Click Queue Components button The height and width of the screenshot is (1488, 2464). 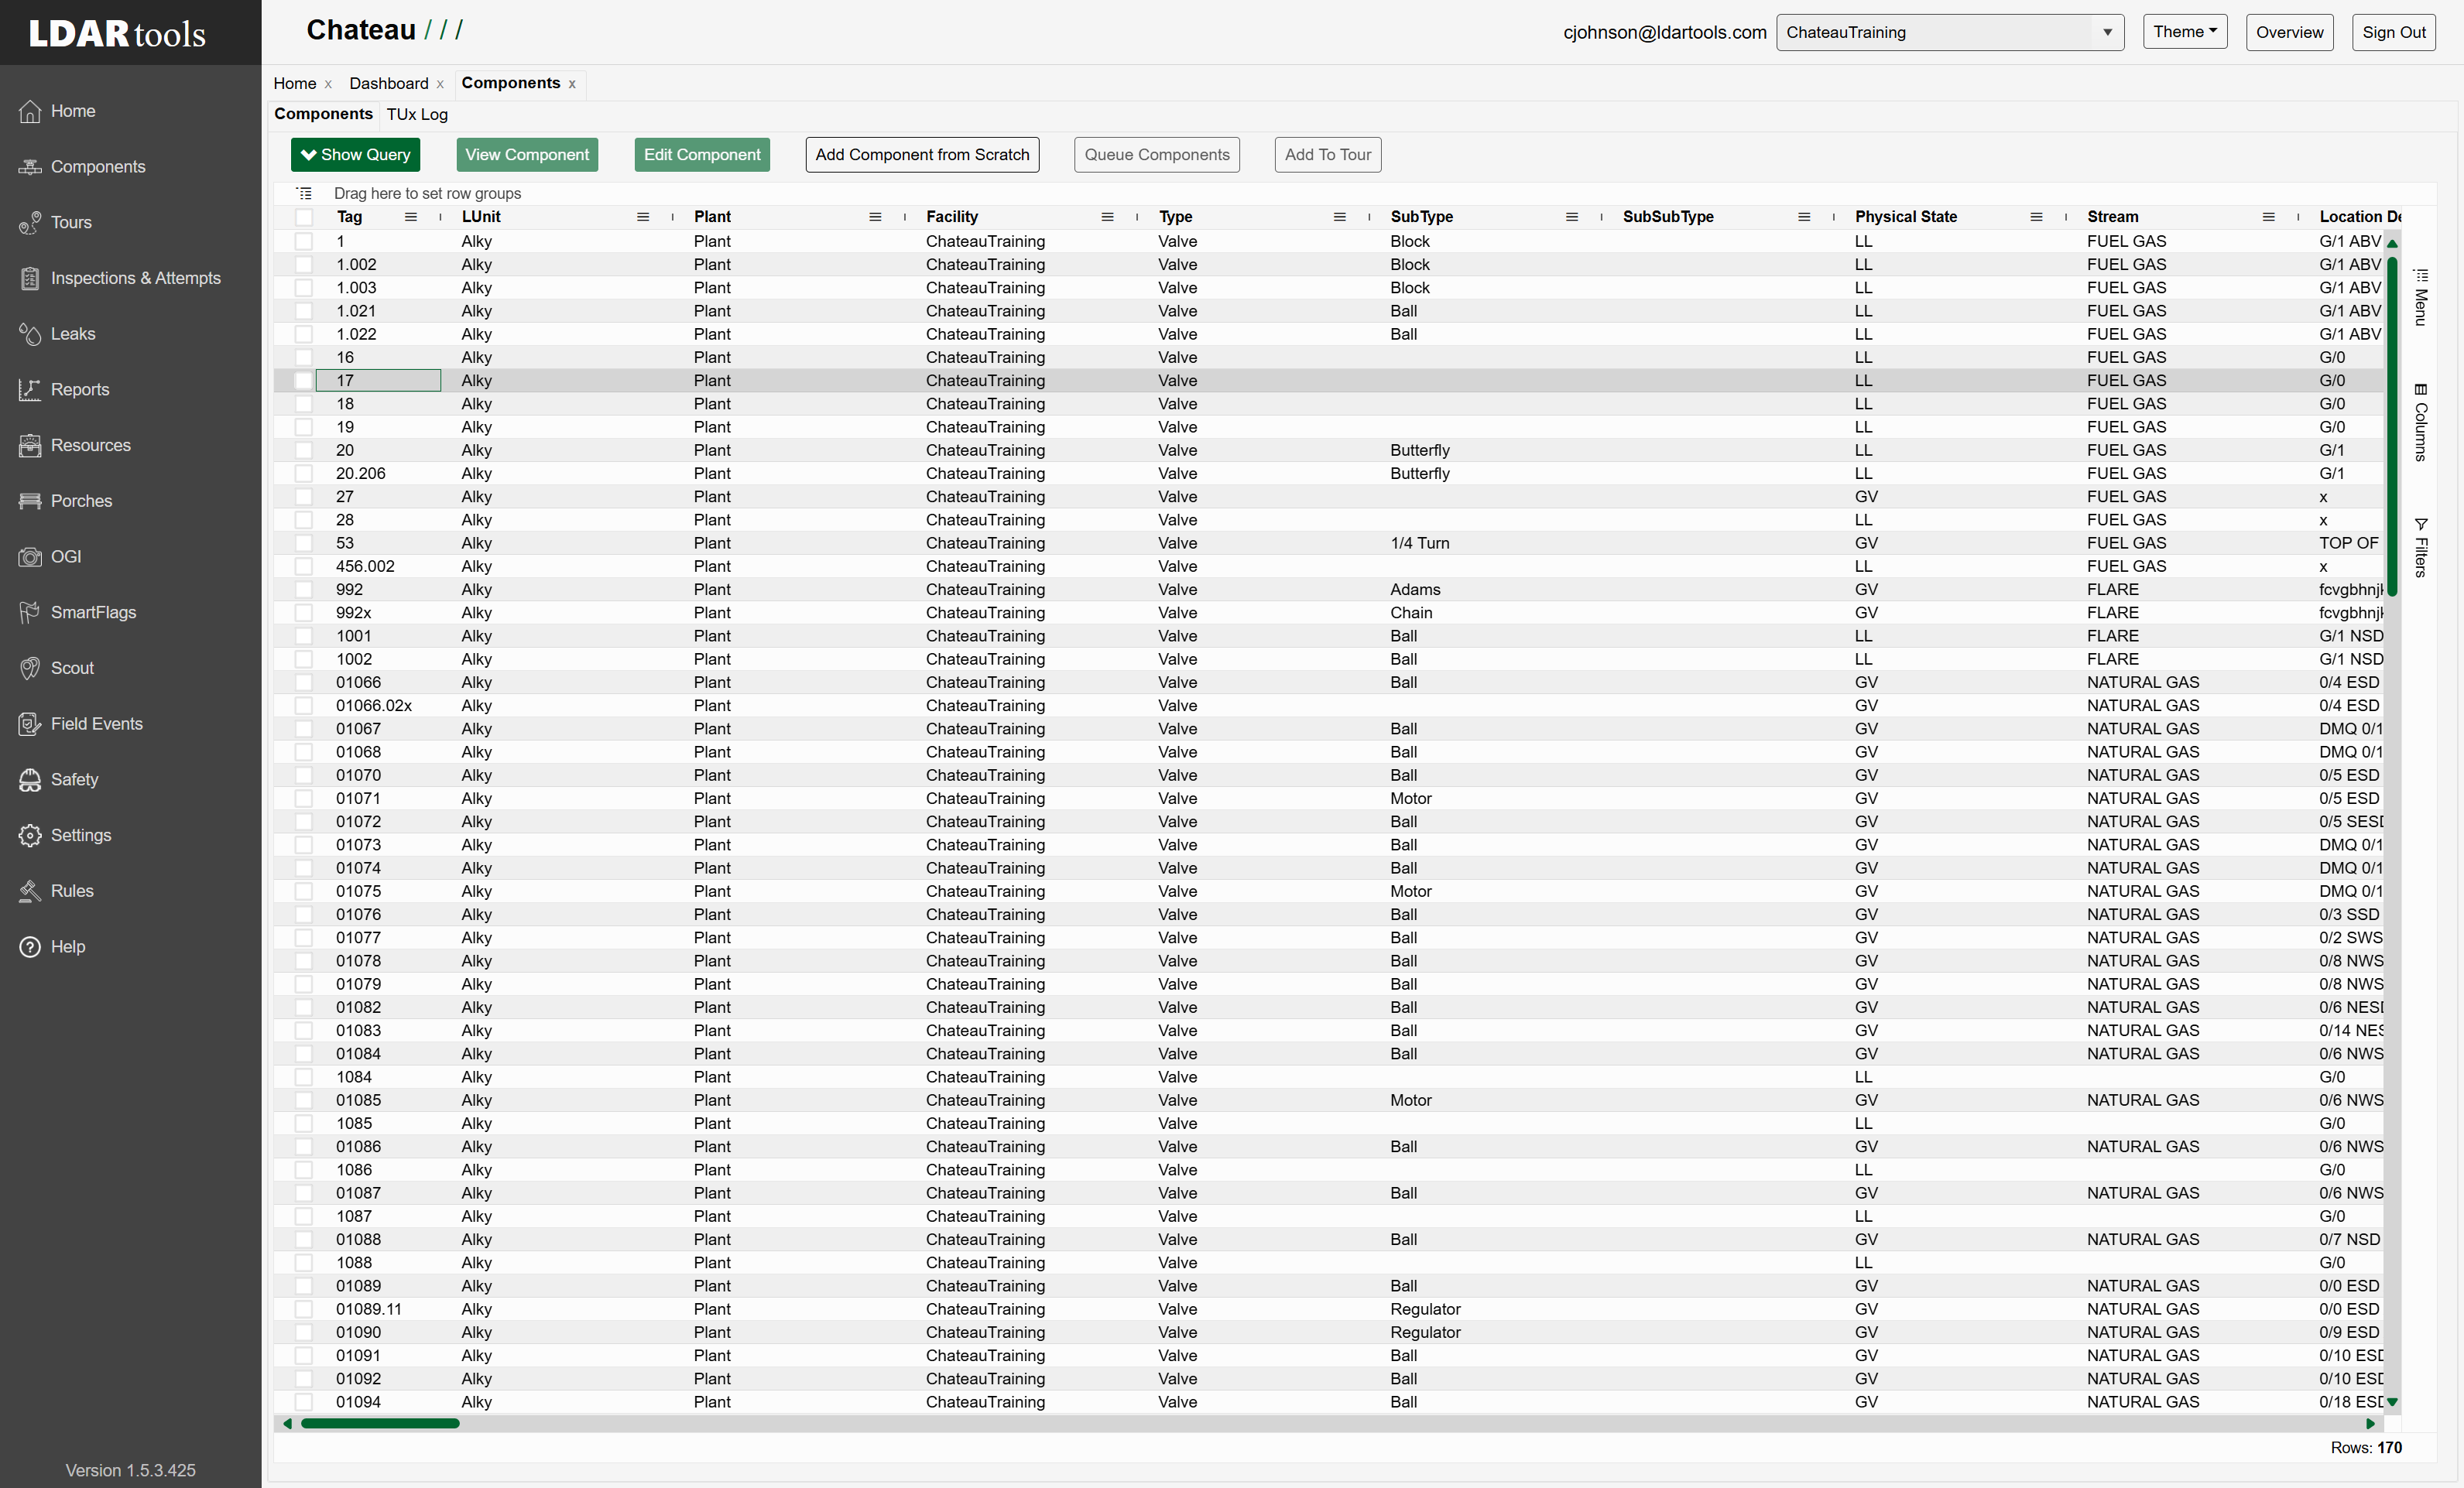pyautogui.click(x=1157, y=155)
